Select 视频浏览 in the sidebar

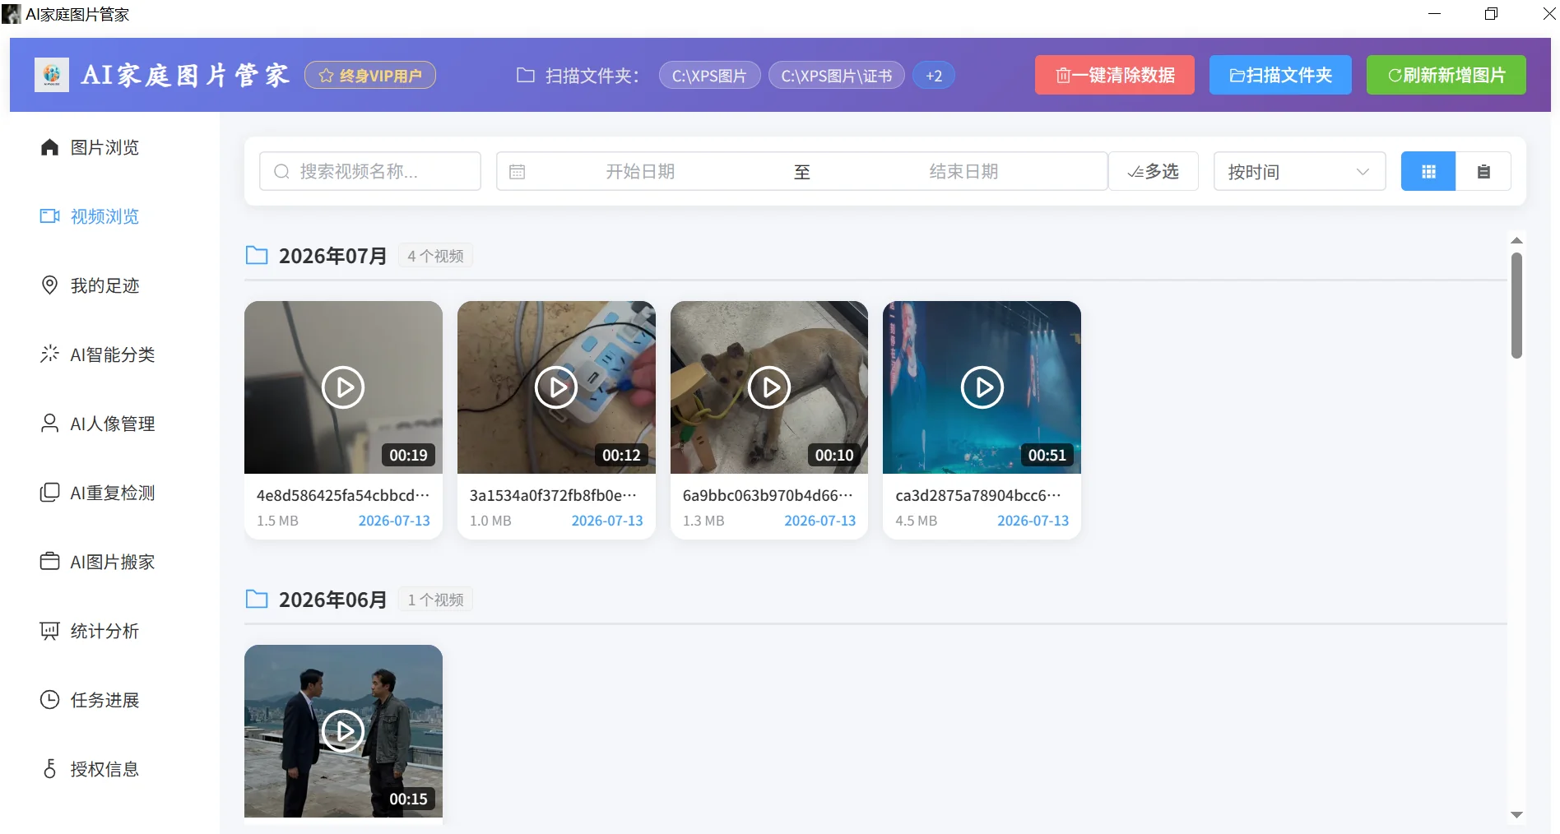(x=91, y=216)
